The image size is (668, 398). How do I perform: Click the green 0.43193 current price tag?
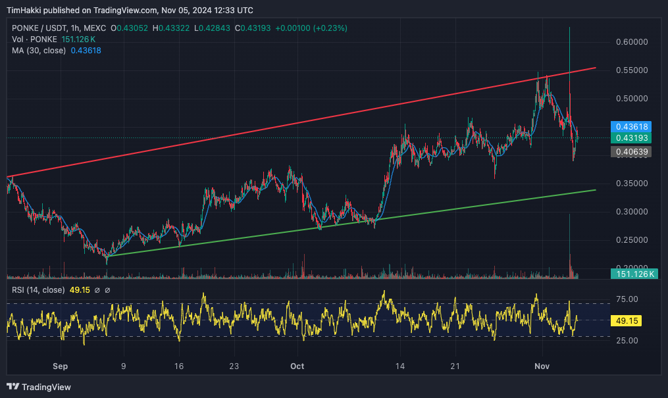pos(630,138)
